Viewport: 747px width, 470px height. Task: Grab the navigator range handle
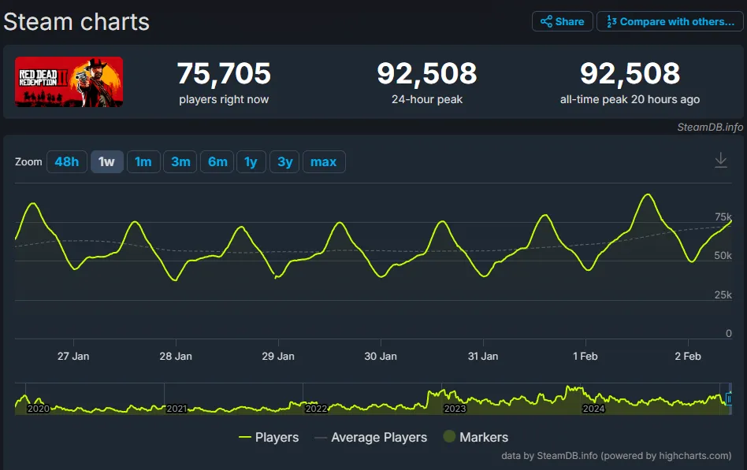pos(728,398)
